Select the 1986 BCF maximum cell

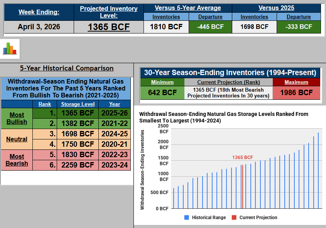click(x=296, y=92)
